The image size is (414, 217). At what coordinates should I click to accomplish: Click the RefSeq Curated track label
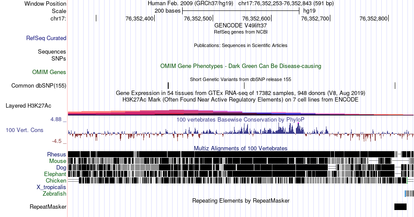tap(46, 38)
